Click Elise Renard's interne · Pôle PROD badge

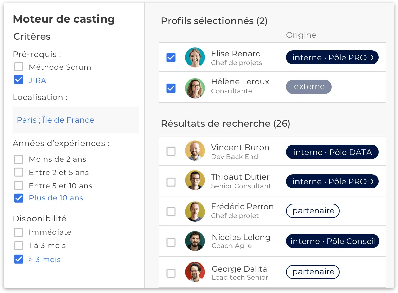(x=332, y=57)
